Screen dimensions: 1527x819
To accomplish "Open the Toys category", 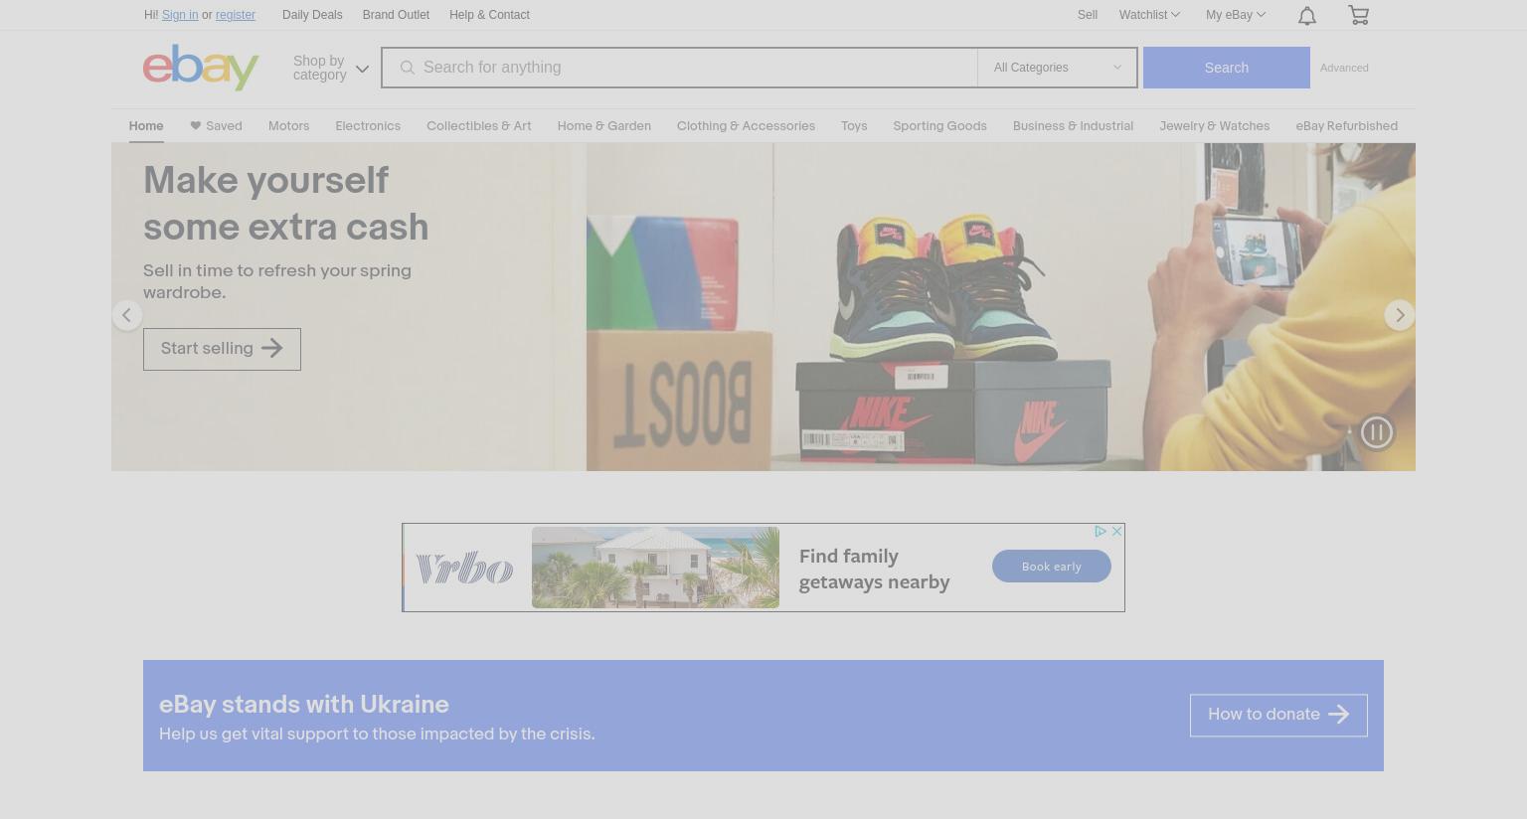I will 854,126.
